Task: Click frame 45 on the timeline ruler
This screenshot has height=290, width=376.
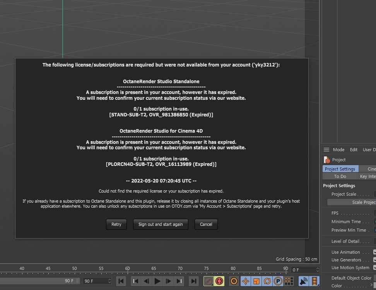Action: 48,268
